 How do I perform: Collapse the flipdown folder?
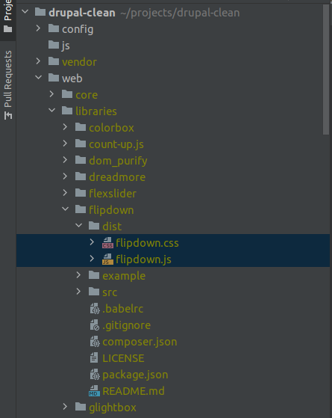click(x=65, y=209)
